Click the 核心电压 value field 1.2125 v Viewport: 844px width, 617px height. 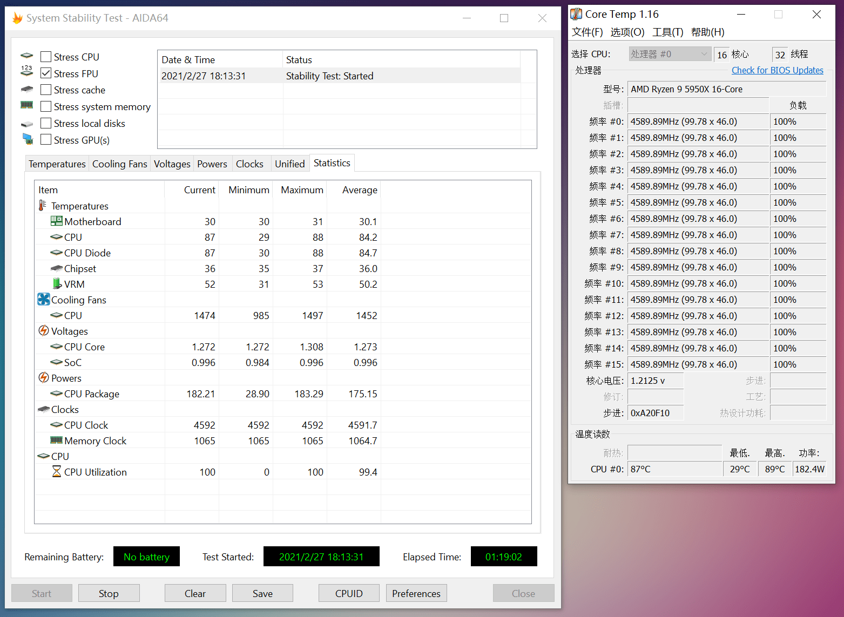[656, 381]
